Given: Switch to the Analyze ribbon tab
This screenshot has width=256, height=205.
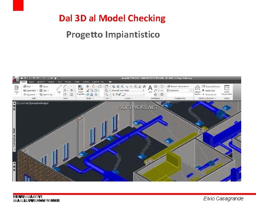Looking at the screenshot, I should pyautogui.click(x=51, y=82).
